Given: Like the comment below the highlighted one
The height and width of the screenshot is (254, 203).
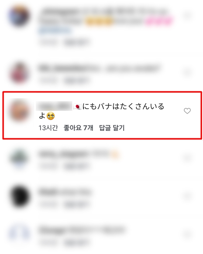Looking at the screenshot, I should click(x=187, y=158).
